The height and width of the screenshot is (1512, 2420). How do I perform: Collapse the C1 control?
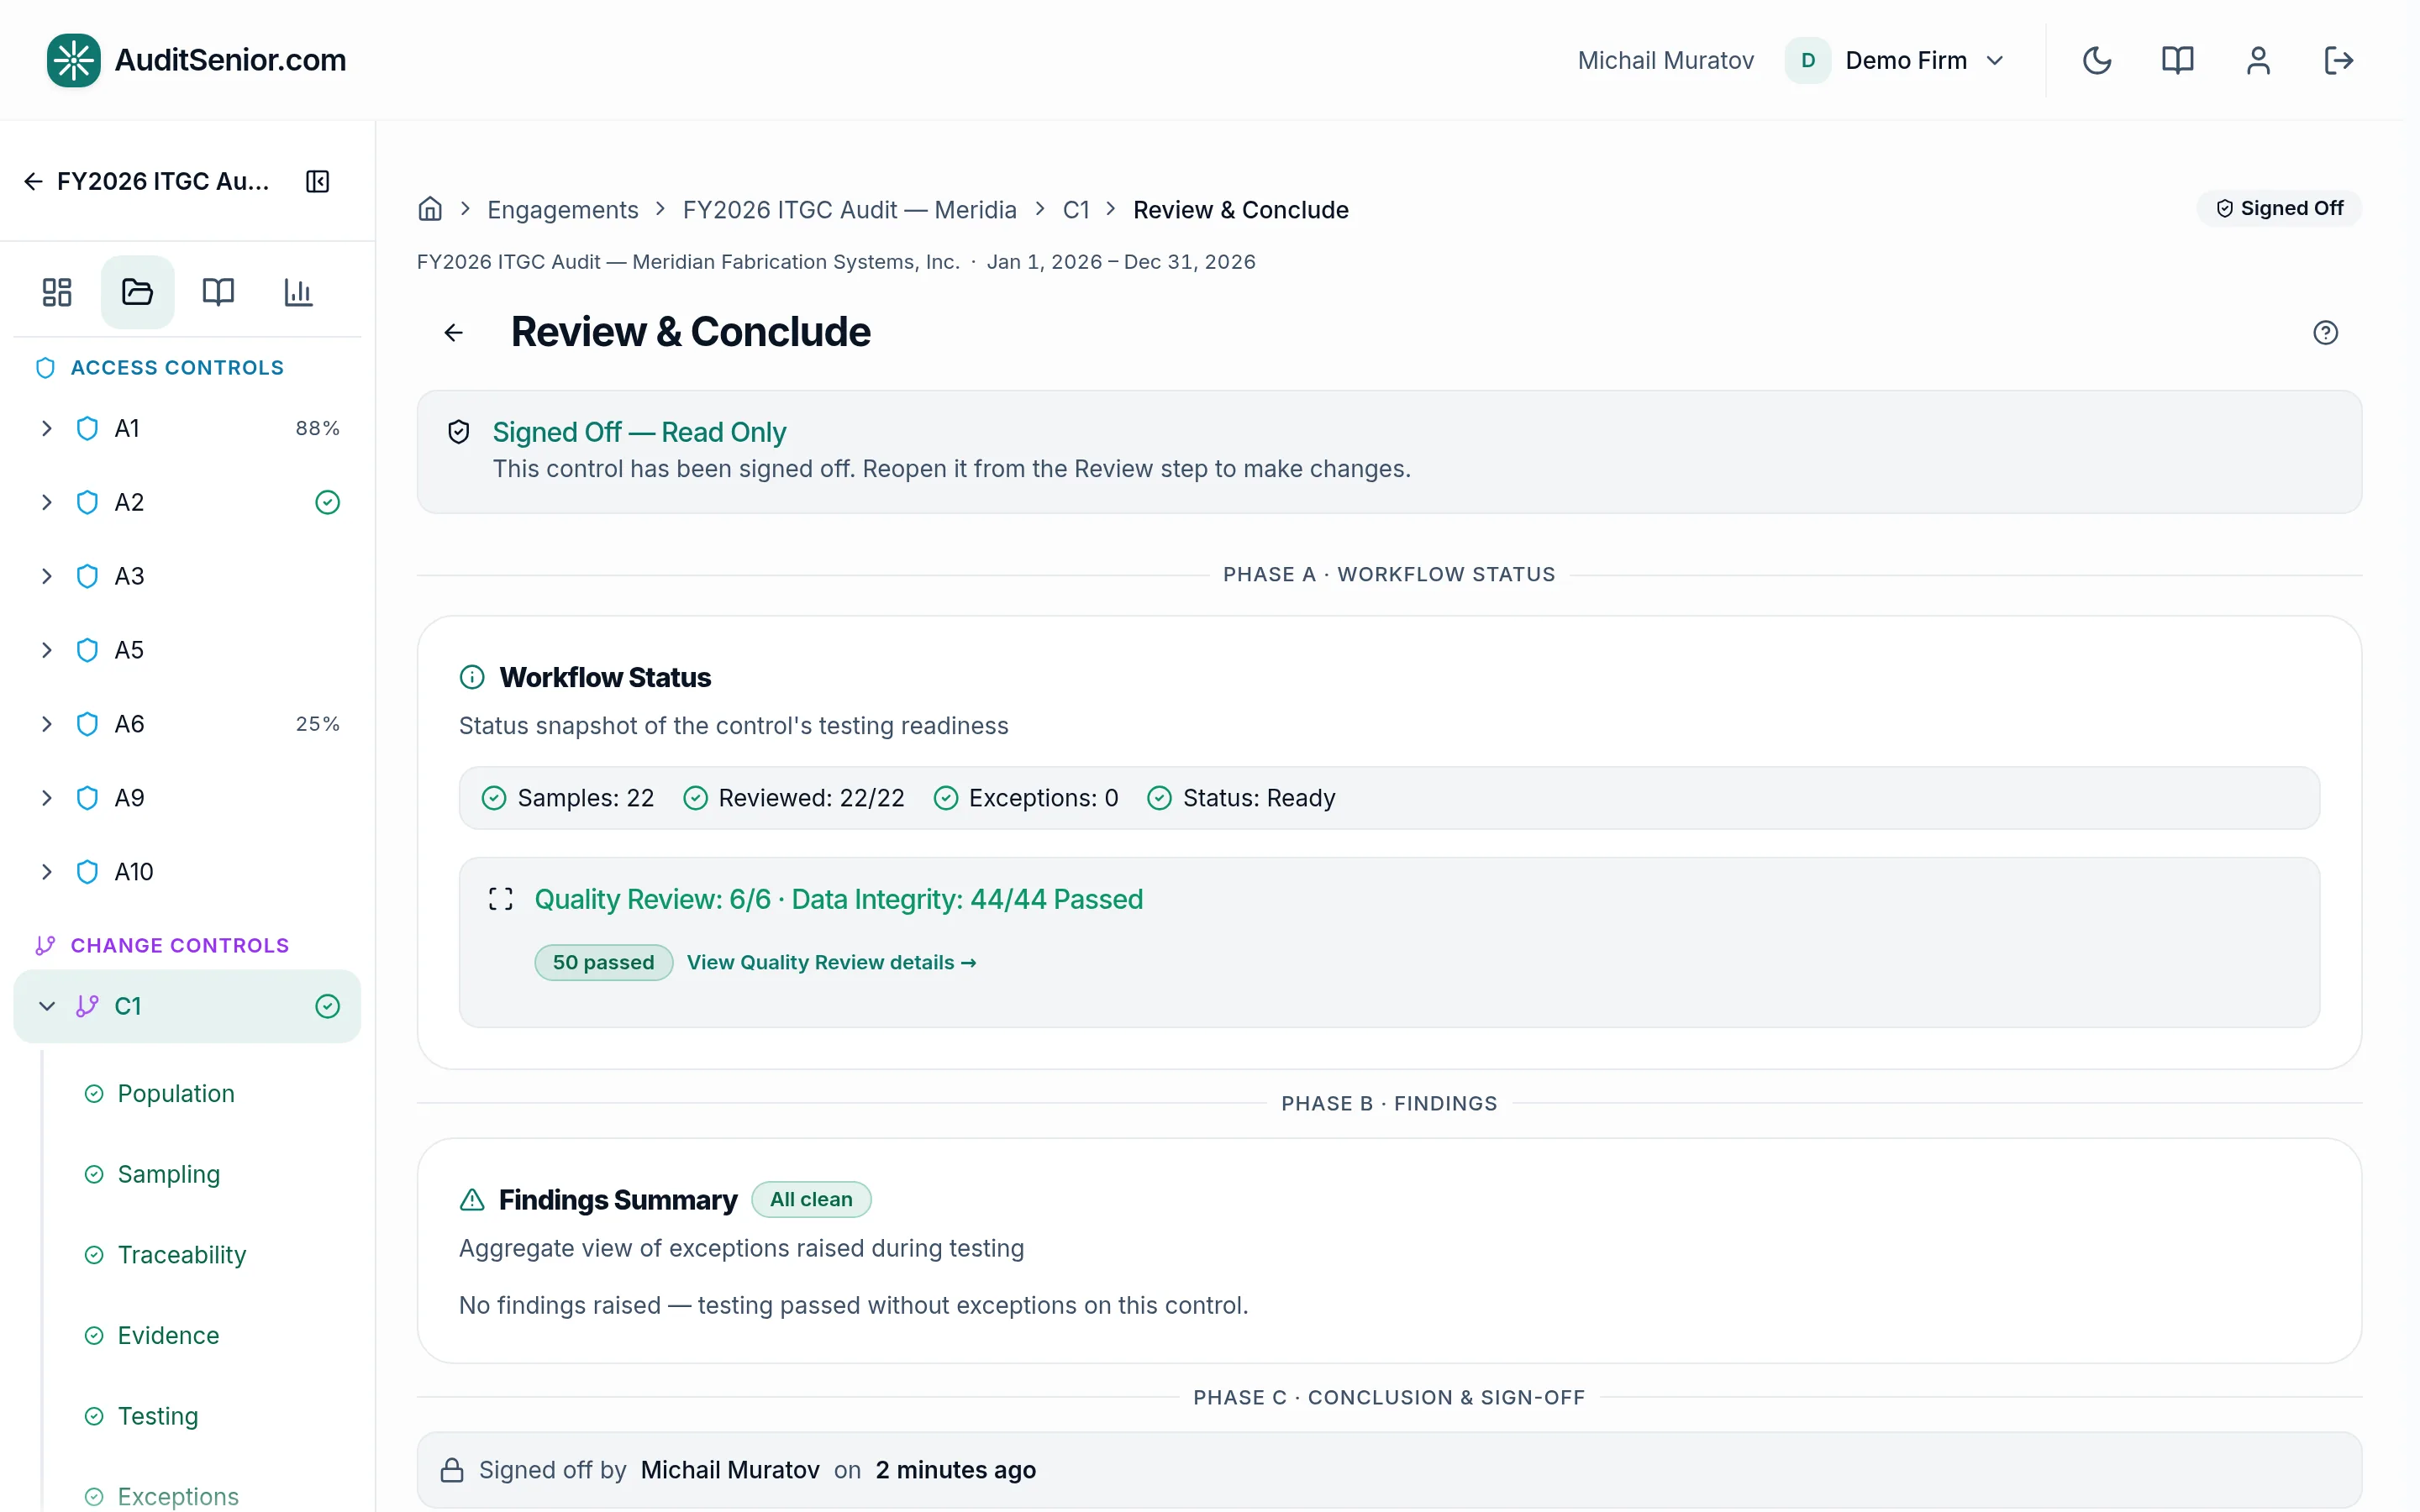tap(47, 1006)
